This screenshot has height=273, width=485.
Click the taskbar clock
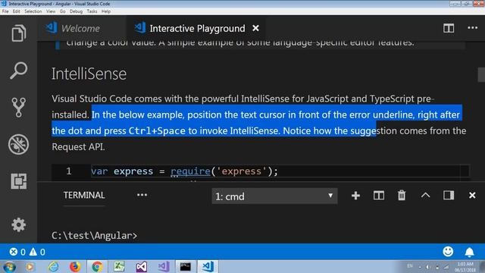(x=465, y=267)
